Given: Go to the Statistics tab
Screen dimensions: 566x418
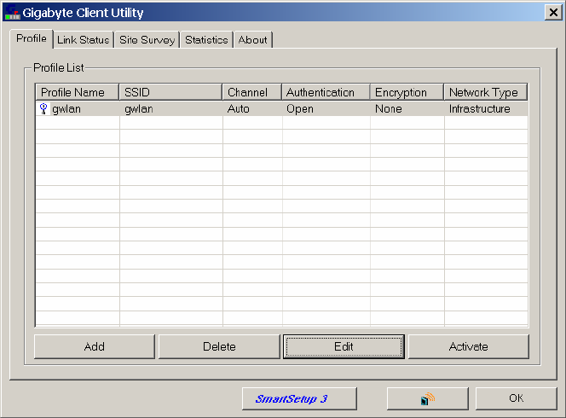Looking at the screenshot, I should pos(206,40).
